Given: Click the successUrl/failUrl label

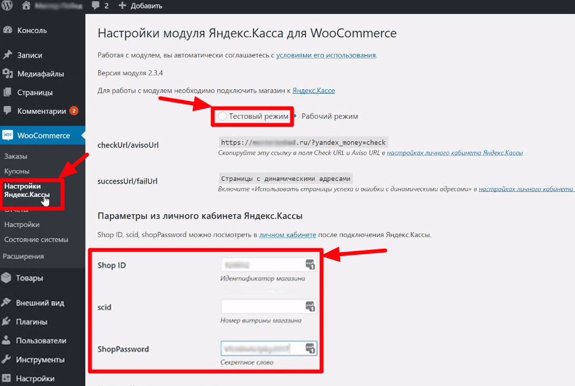Looking at the screenshot, I should [127, 181].
